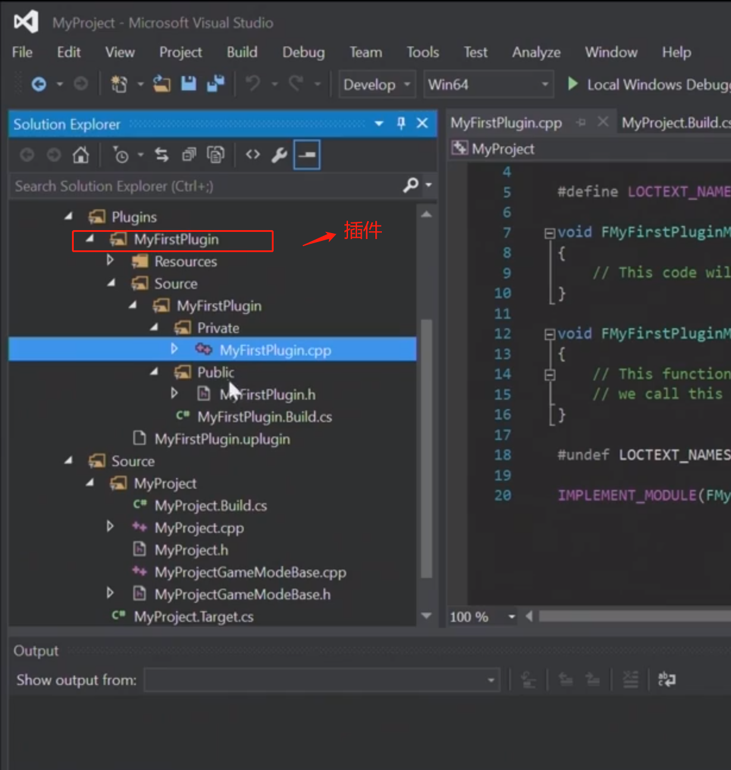Click the scroll down arrow in Solution Explorer

426,616
